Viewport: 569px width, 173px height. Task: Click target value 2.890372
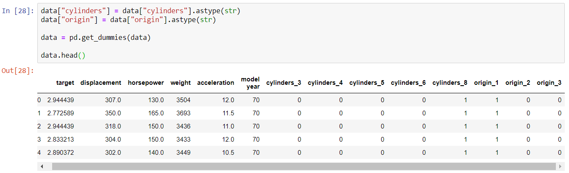(61, 153)
